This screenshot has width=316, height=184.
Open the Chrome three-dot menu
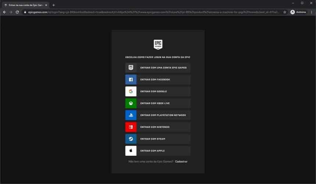click(x=311, y=12)
